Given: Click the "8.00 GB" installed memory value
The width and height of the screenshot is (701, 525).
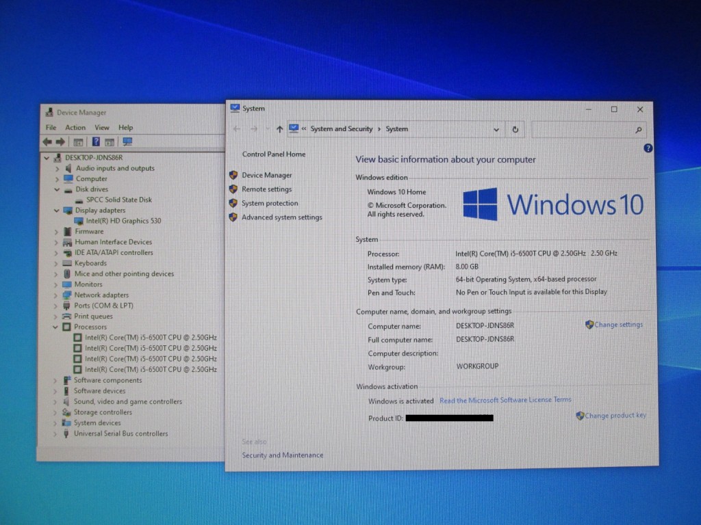Looking at the screenshot, I should [467, 267].
